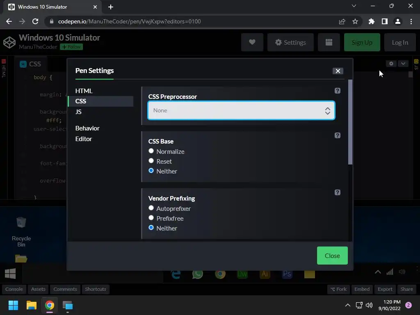Open the Assets button

click(x=38, y=289)
